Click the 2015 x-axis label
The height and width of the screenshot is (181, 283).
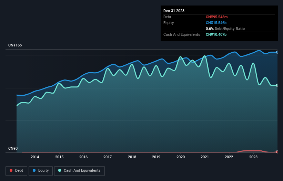pos(59,157)
